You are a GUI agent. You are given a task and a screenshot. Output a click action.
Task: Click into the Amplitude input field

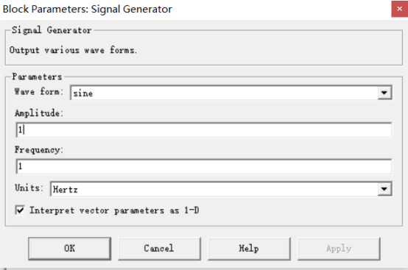204,129
